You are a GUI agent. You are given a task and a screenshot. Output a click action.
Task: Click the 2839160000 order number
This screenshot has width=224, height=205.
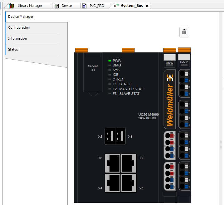147,118
